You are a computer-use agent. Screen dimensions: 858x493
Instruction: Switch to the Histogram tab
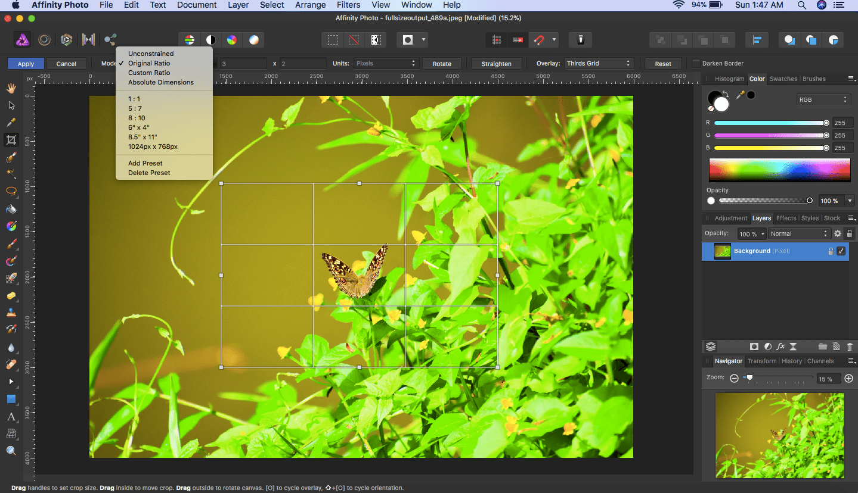pyautogui.click(x=729, y=79)
